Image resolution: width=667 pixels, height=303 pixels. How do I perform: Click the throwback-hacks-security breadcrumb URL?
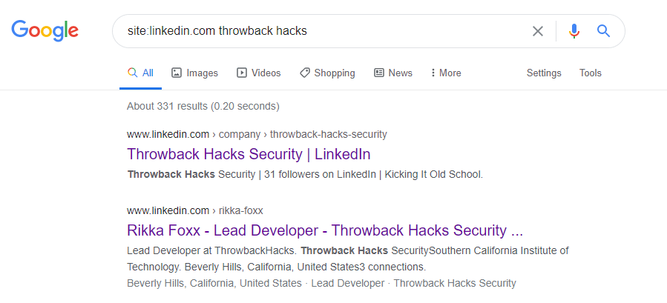[328, 134]
